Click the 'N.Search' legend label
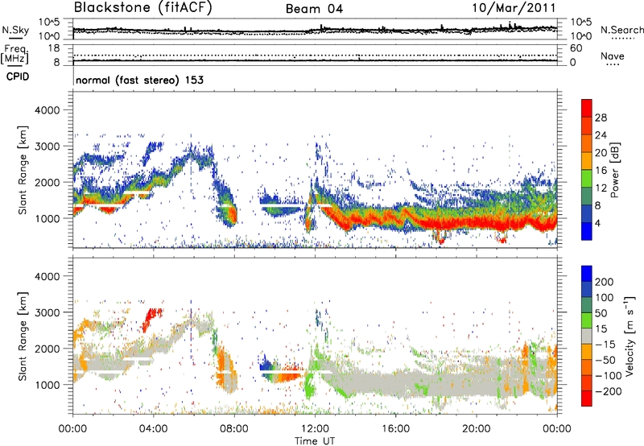This screenshot has height=446, width=644. tap(621, 30)
